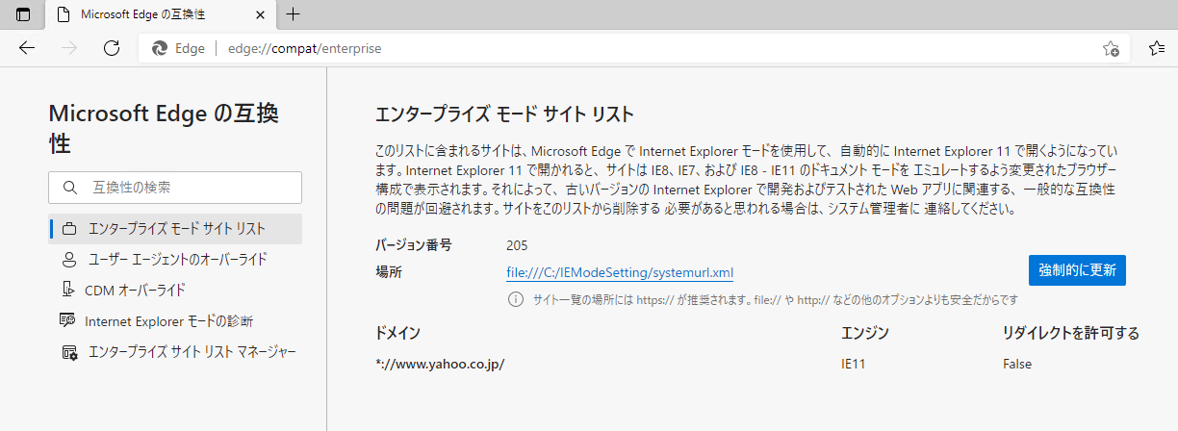
Task: Open CDM オーバーライド page
Action: (x=175, y=290)
